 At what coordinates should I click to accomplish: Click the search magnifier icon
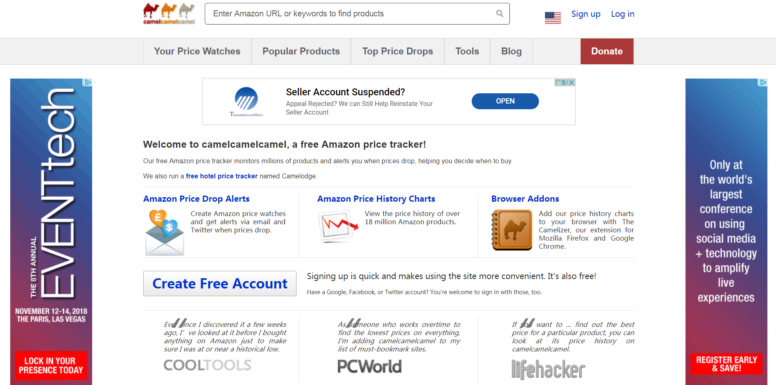point(500,14)
